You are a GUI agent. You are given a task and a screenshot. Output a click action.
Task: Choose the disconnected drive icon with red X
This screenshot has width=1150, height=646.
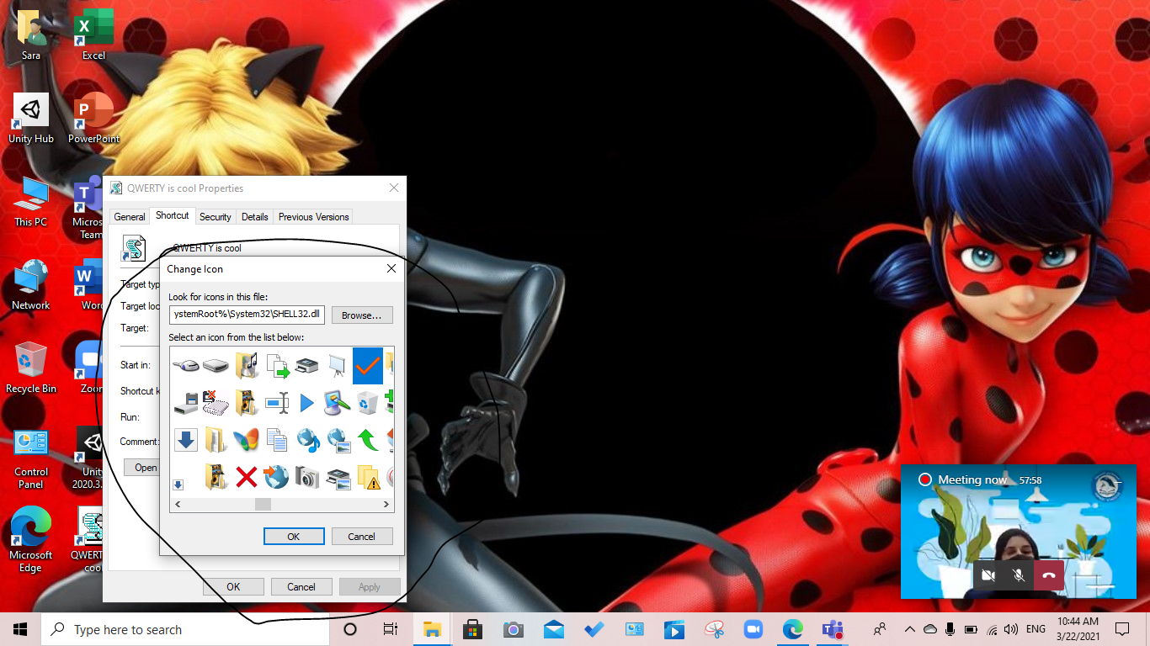216,403
